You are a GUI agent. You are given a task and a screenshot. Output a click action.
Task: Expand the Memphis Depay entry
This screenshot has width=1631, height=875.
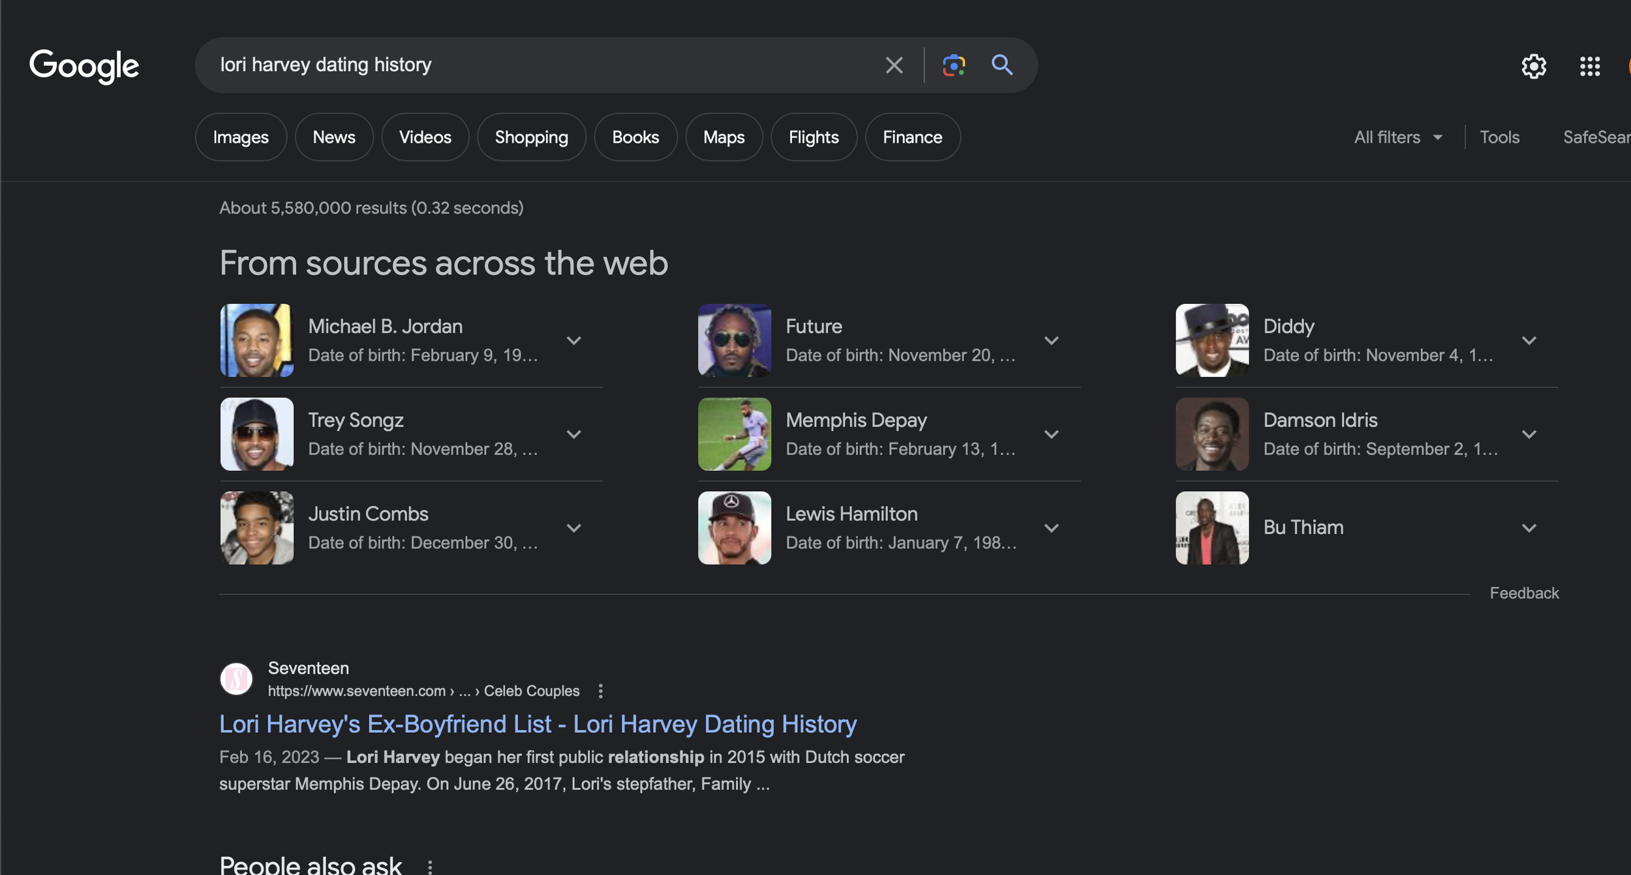click(1051, 434)
